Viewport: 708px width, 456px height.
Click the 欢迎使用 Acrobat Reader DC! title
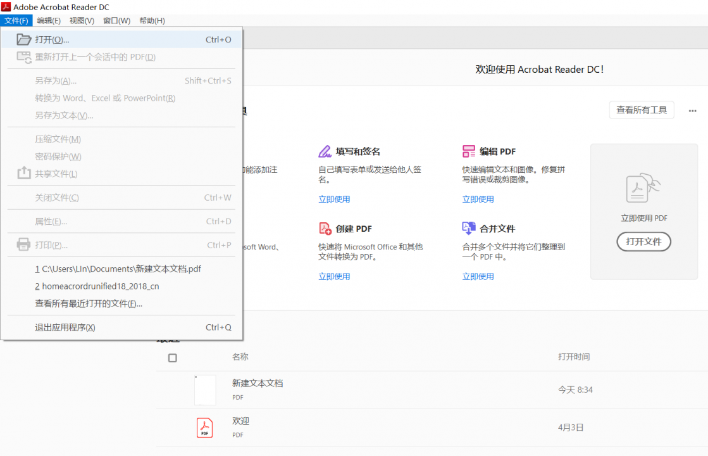pos(540,69)
